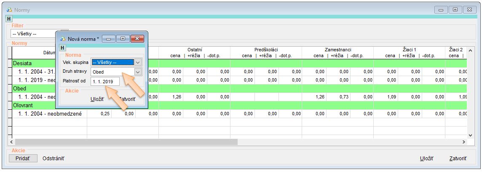Click the Nová norma dialog title icon
The width and height of the screenshot is (482, 172).
coord(63,39)
